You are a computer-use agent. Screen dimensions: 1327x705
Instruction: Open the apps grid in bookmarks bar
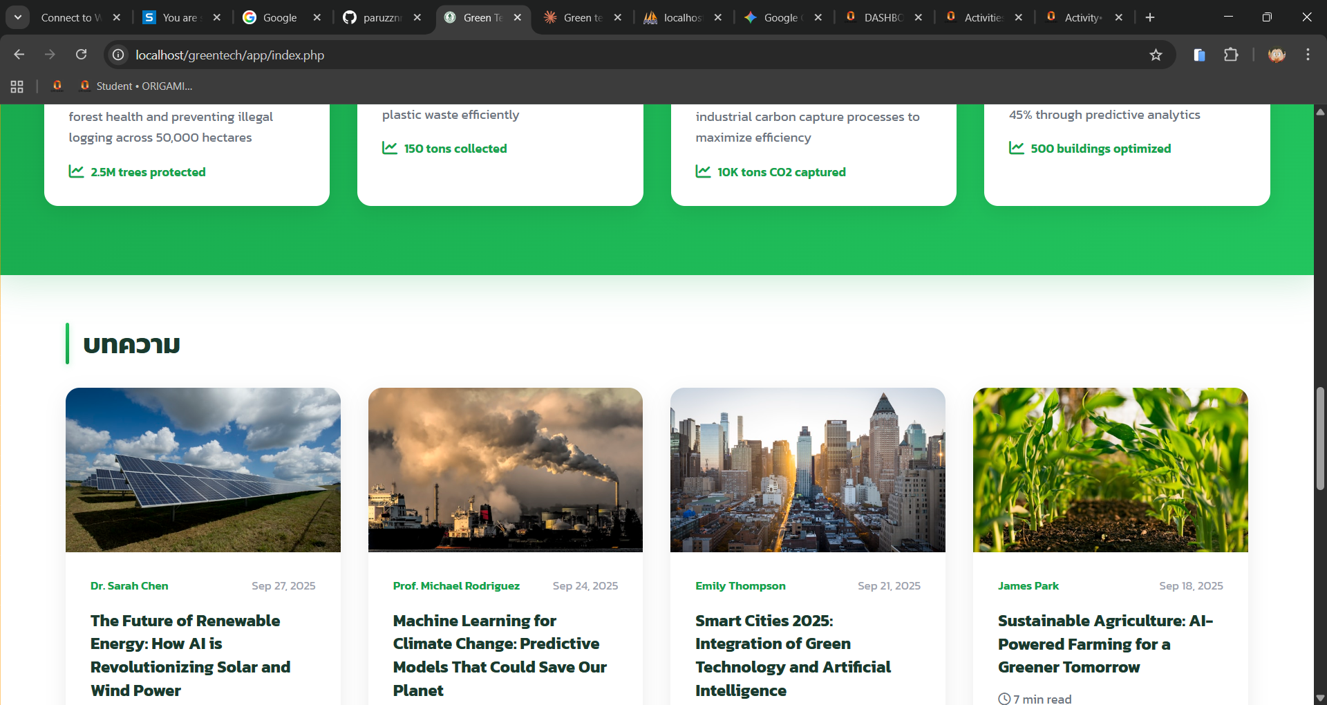17,86
